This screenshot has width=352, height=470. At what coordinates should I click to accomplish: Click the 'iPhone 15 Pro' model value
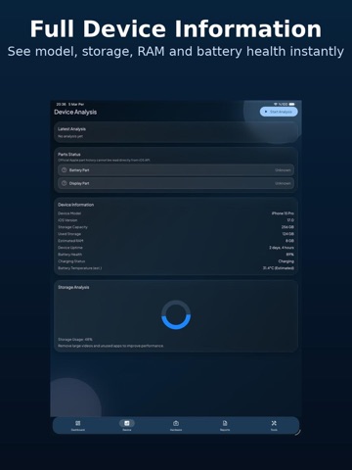pyautogui.click(x=283, y=213)
